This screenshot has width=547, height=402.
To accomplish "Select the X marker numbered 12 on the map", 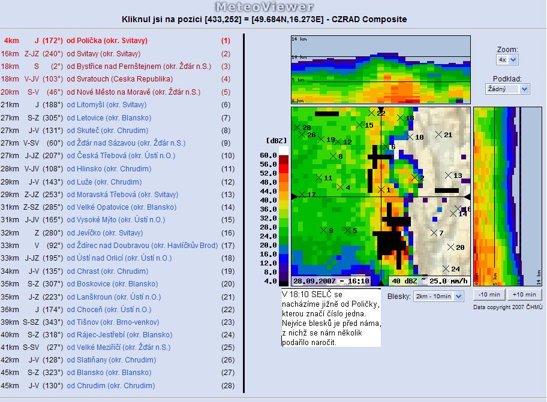I will click(x=338, y=141).
